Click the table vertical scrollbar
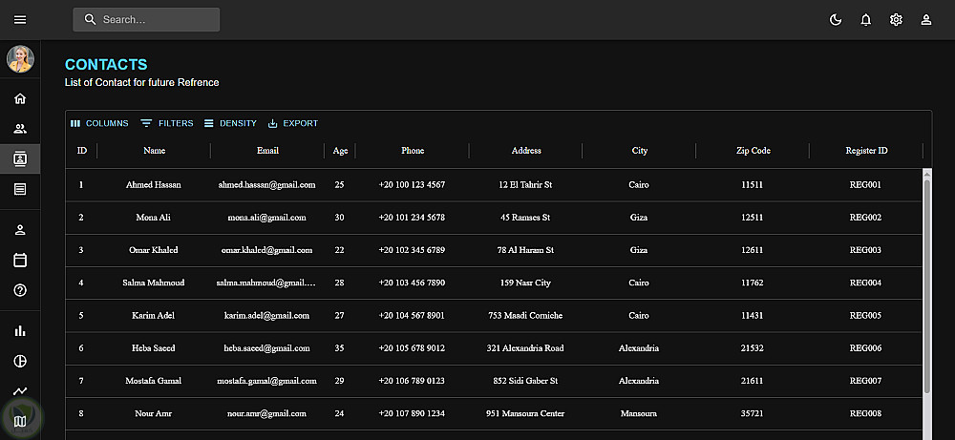This screenshot has height=440, width=955. click(x=926, y=286)
